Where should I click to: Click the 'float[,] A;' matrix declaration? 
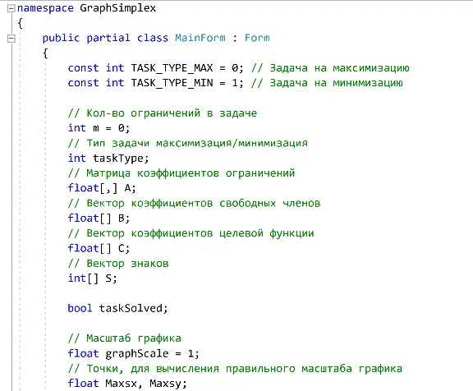click(102, 188)
